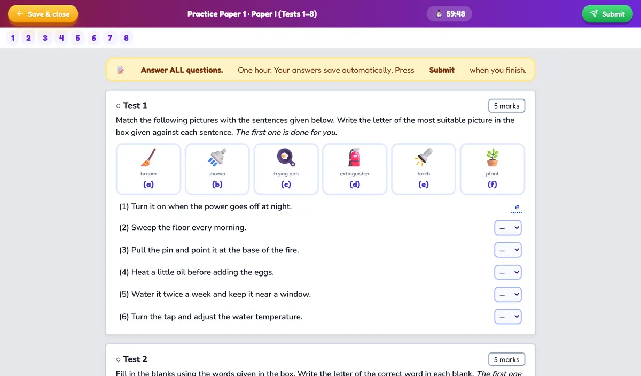Open answer dropdown for 'Turn the tap' sentence
Screen dimensions: 641x376
pos(507,317)
